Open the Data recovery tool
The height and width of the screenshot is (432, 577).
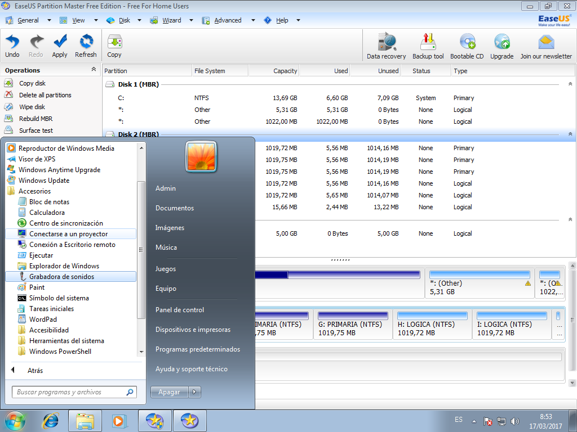point(387,46)
